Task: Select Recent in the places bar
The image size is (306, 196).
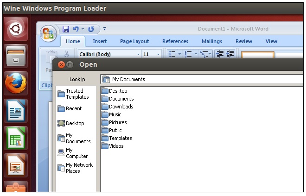Action: pos(70,108)
